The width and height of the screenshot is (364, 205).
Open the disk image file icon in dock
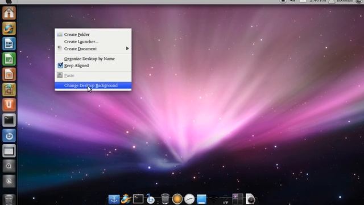pyautogui.click(x=250, y=199)
